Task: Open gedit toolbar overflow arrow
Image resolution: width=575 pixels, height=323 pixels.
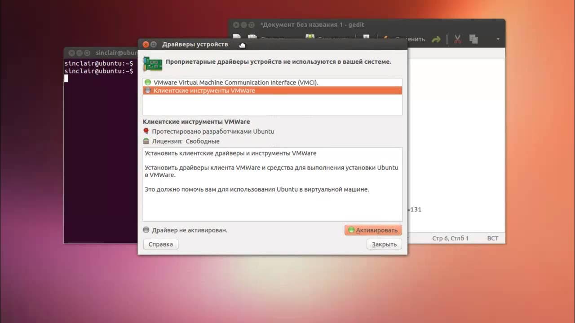Action: point(498,39)
